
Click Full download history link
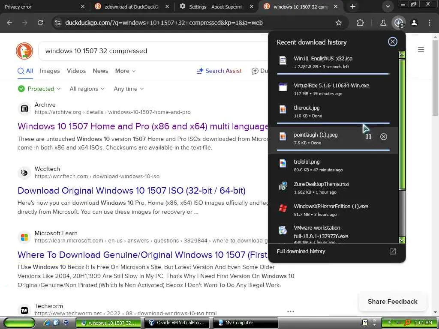[x=301, y=251]
